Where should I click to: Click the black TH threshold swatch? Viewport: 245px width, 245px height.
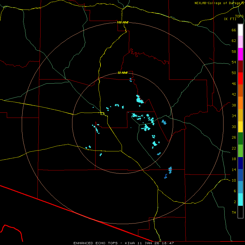240,212
